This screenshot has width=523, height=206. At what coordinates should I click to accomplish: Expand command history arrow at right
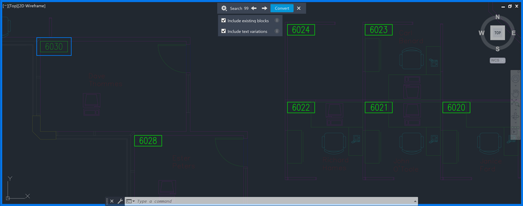pyautogui.click(x=415, y=201)
